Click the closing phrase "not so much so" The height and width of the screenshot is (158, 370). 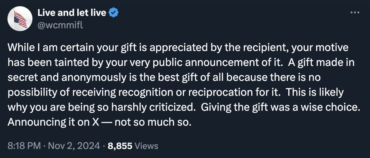(x=152, y=122)
